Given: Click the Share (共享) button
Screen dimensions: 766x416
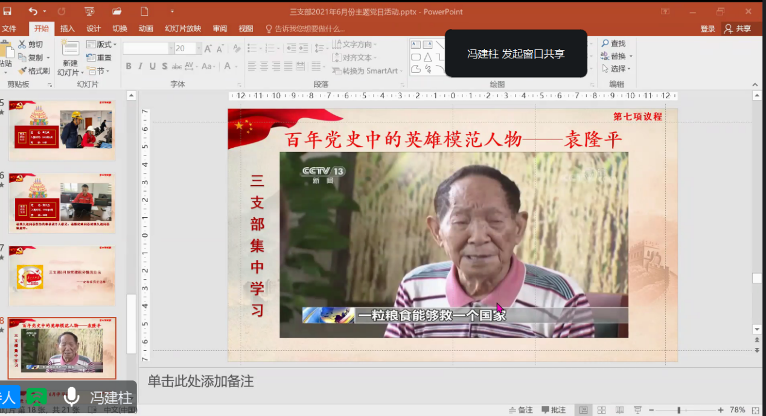Looking at the screenshot, I should point(738,28).
